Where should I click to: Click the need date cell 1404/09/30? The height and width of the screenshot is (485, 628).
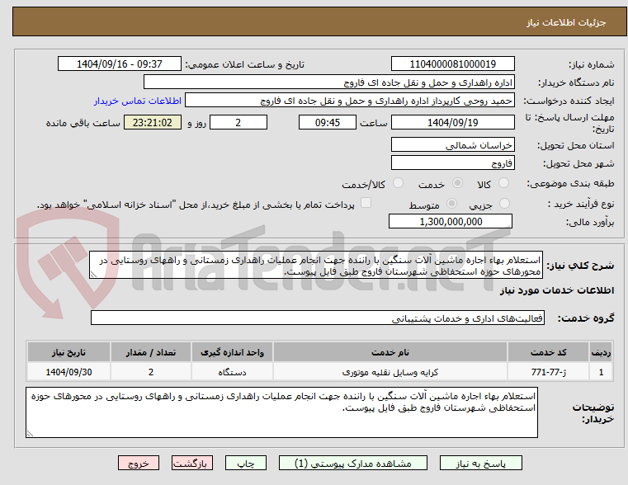[x=68, y=372]
